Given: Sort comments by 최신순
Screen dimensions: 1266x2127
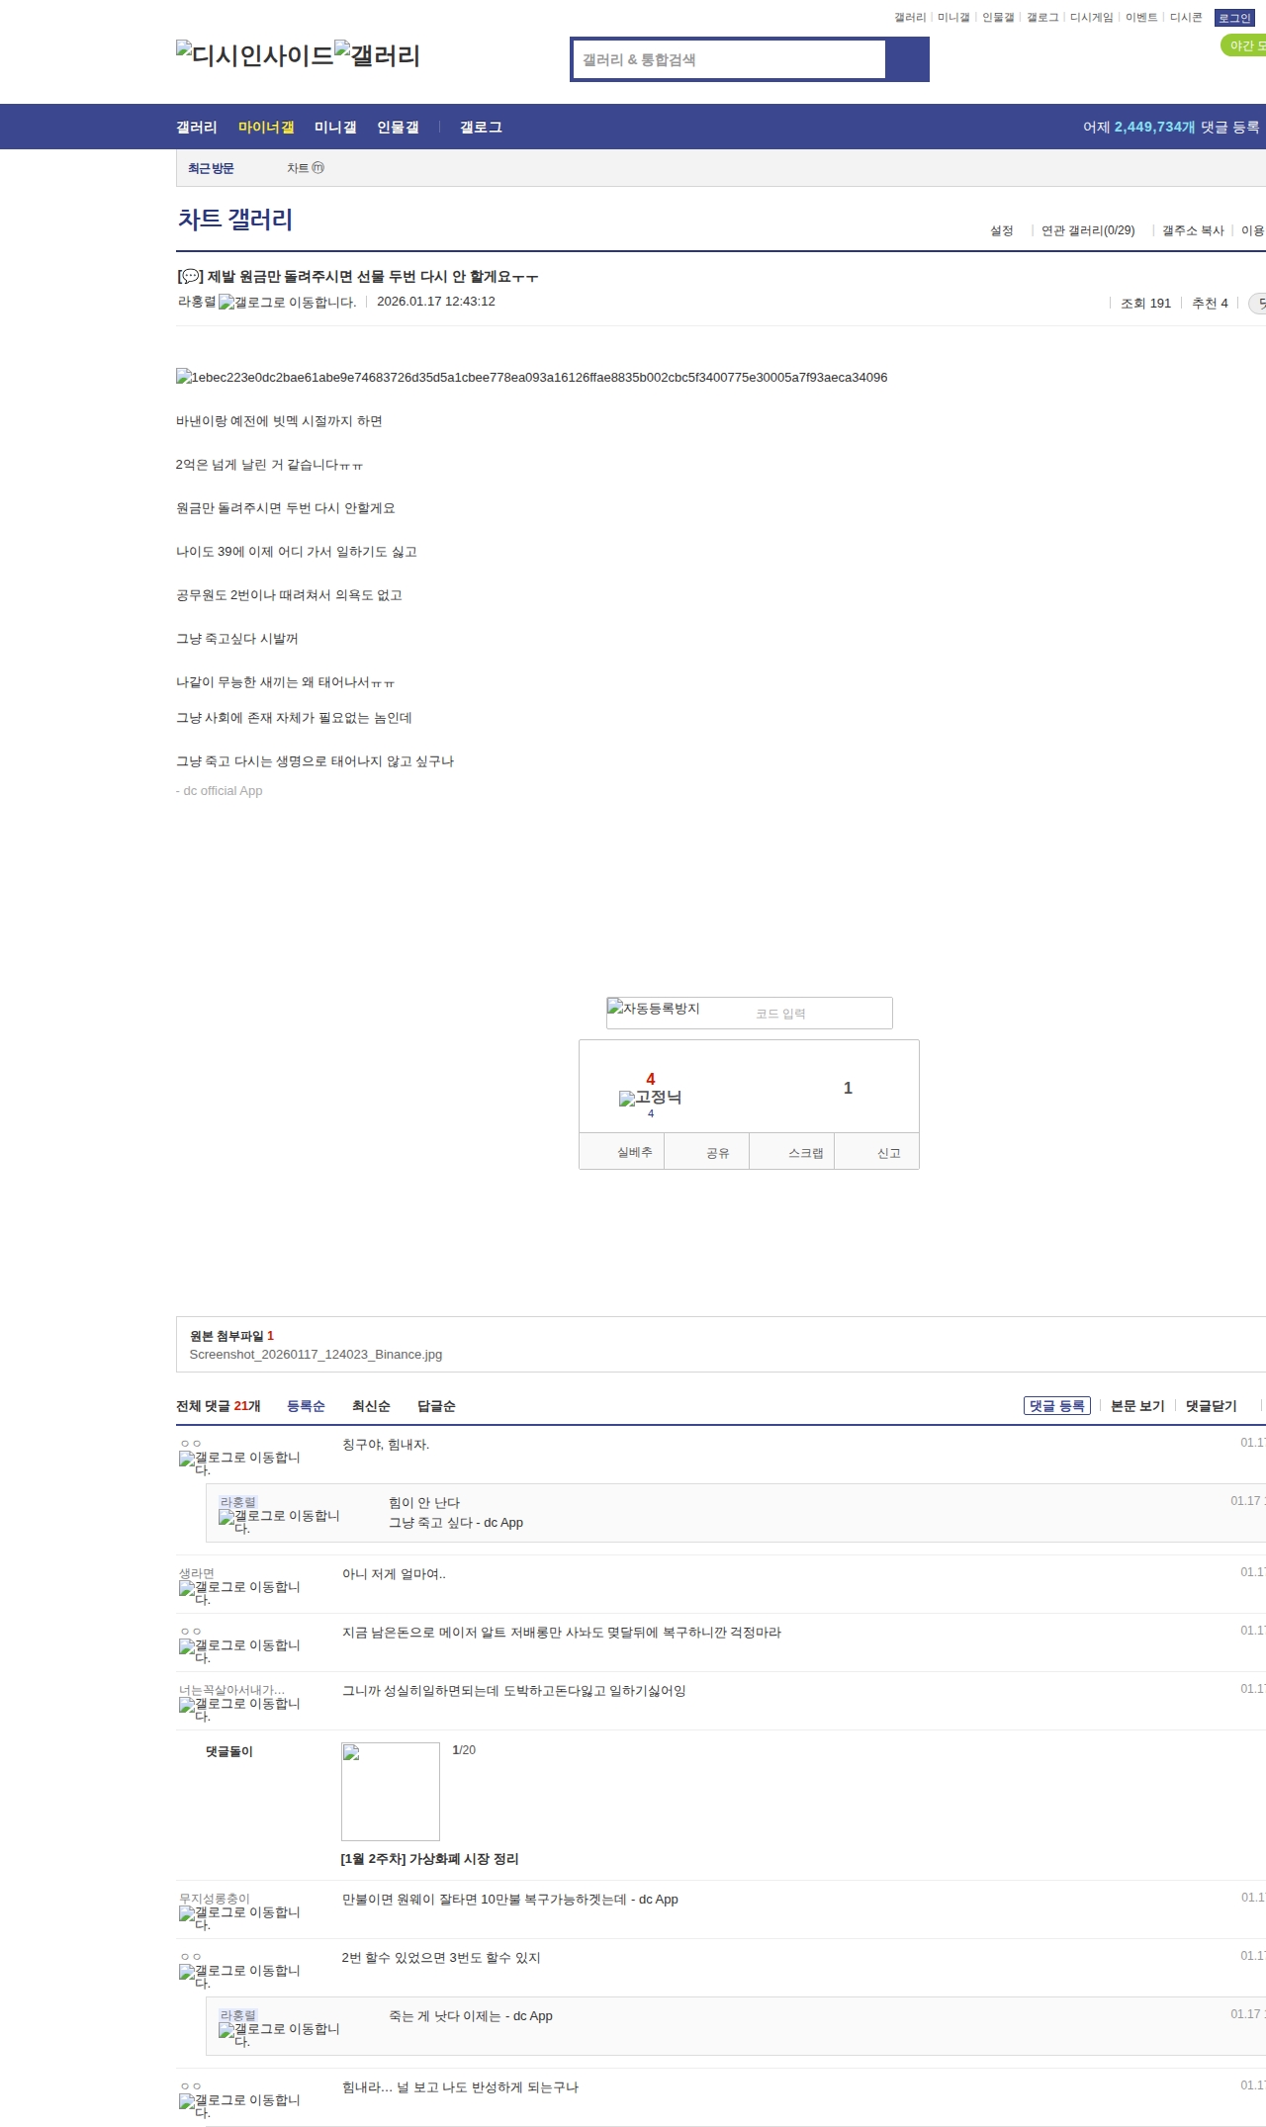Looking at the screenshot, I should tap(371, 1406).
